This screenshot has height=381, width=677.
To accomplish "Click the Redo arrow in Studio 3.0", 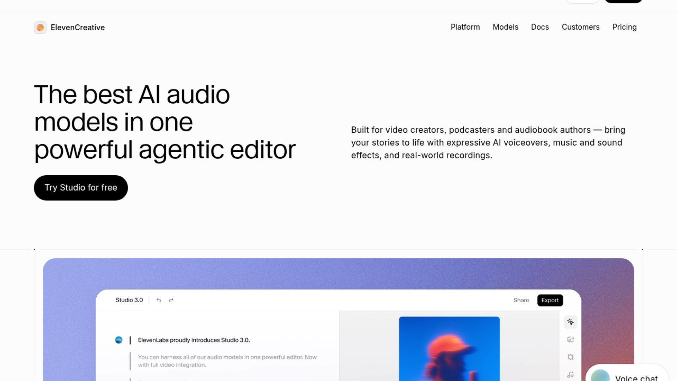I will (171, 300).
